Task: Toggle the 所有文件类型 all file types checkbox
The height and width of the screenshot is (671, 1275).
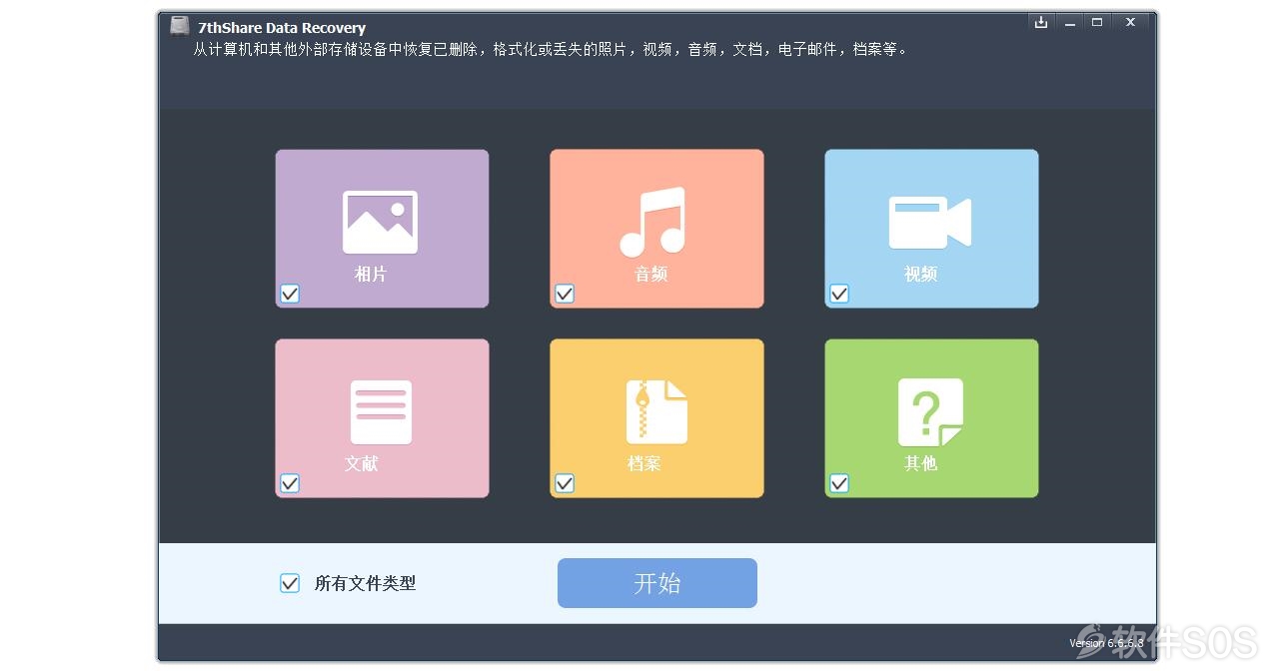Action: tap(290, 583)
